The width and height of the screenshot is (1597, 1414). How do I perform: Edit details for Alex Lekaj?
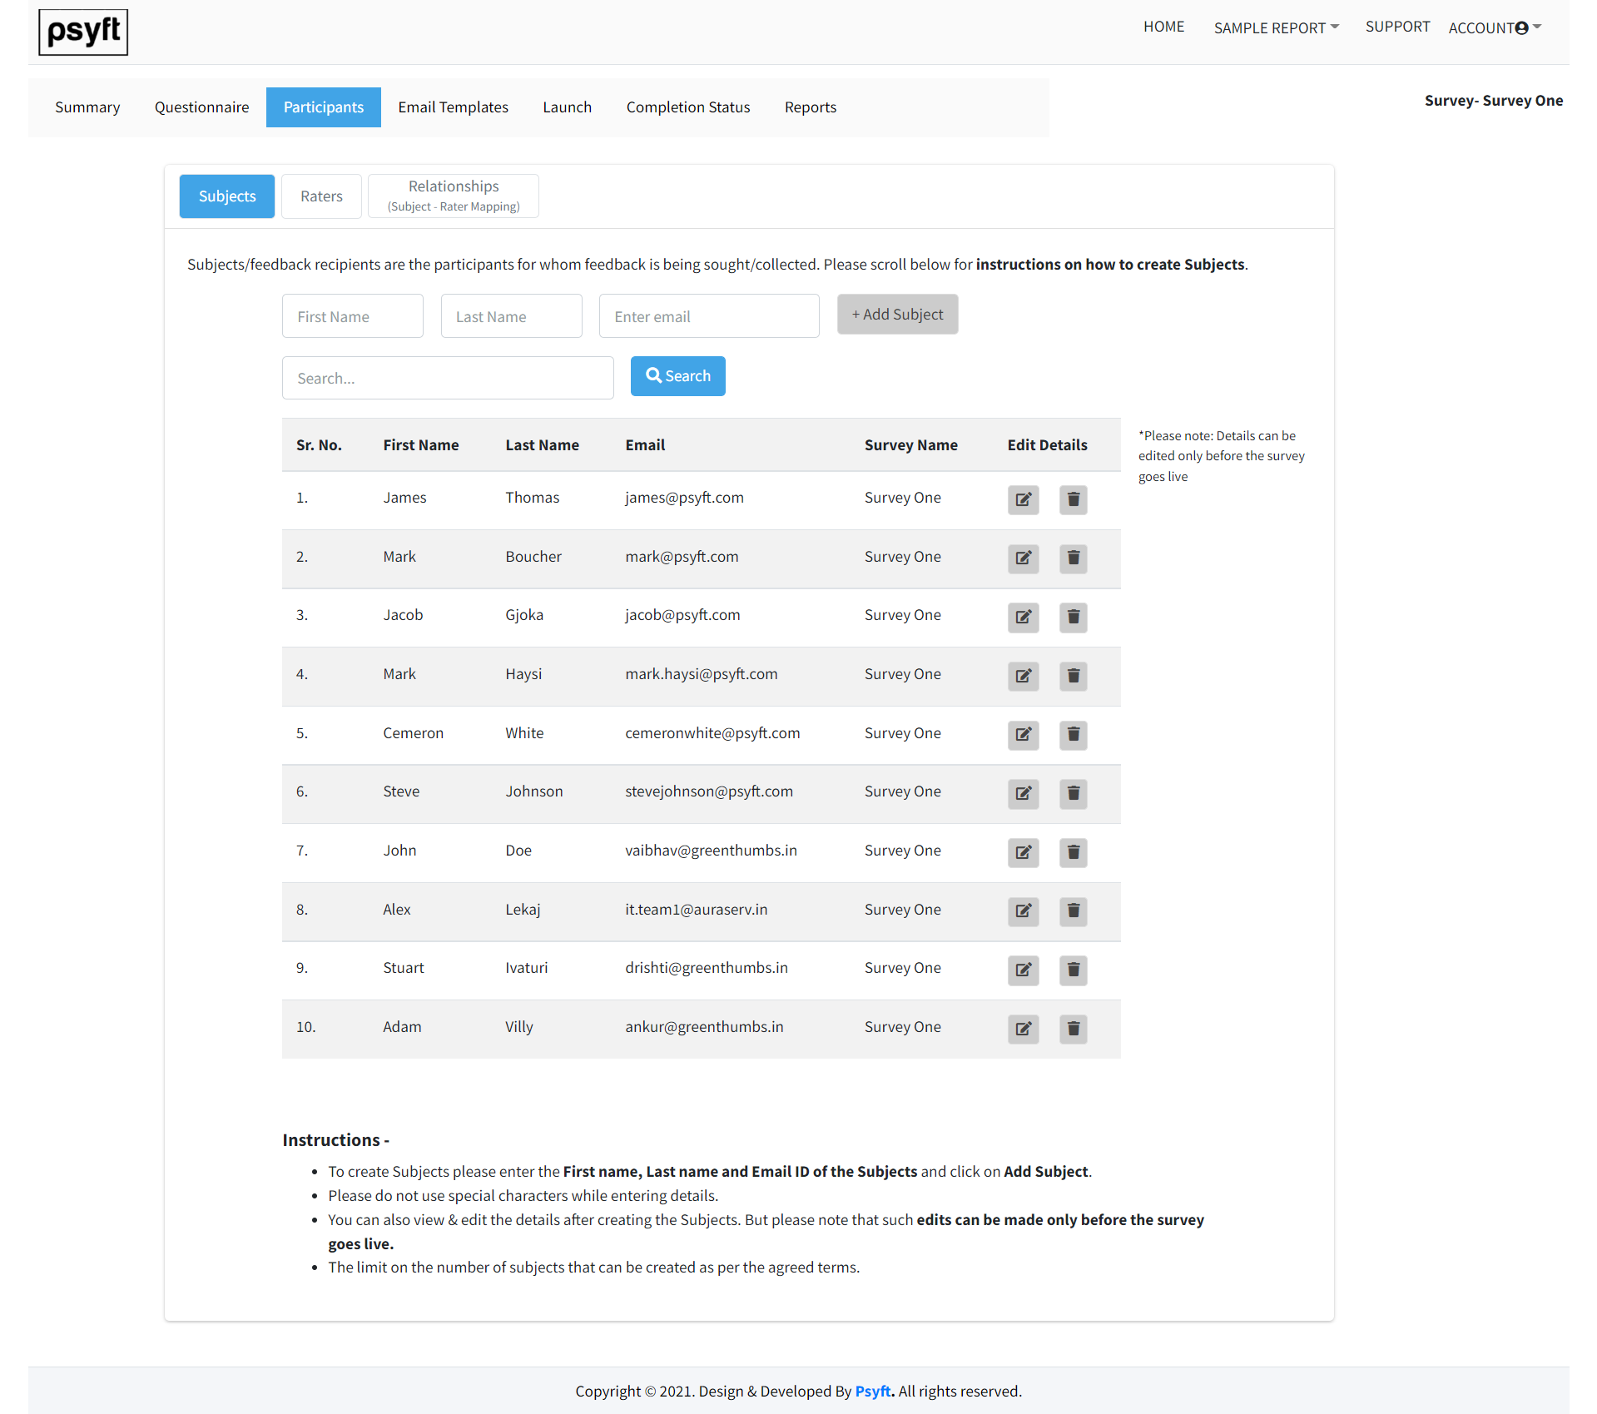click(1023, 911)
